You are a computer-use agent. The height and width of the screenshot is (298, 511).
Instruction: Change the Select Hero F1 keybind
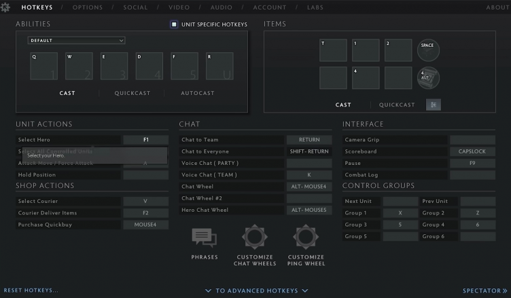[145, 140]
